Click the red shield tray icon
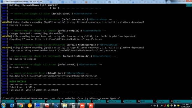Viewport: 192px width, 108px height. click(165, 106)
